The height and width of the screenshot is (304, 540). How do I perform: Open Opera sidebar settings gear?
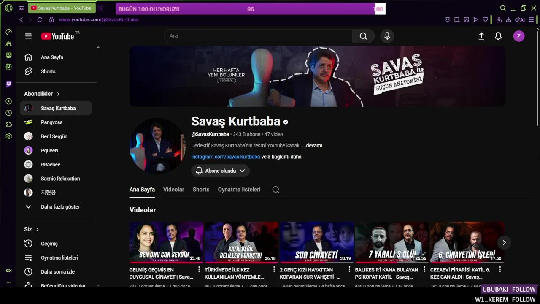tap(8, 136)
